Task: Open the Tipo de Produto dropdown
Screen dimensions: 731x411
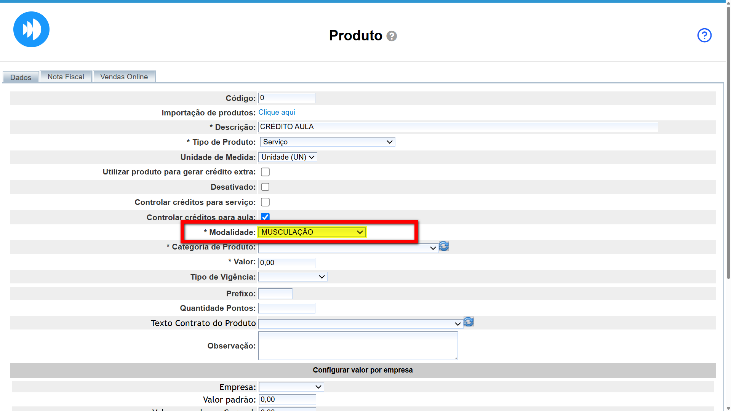Action: point(327,142)
